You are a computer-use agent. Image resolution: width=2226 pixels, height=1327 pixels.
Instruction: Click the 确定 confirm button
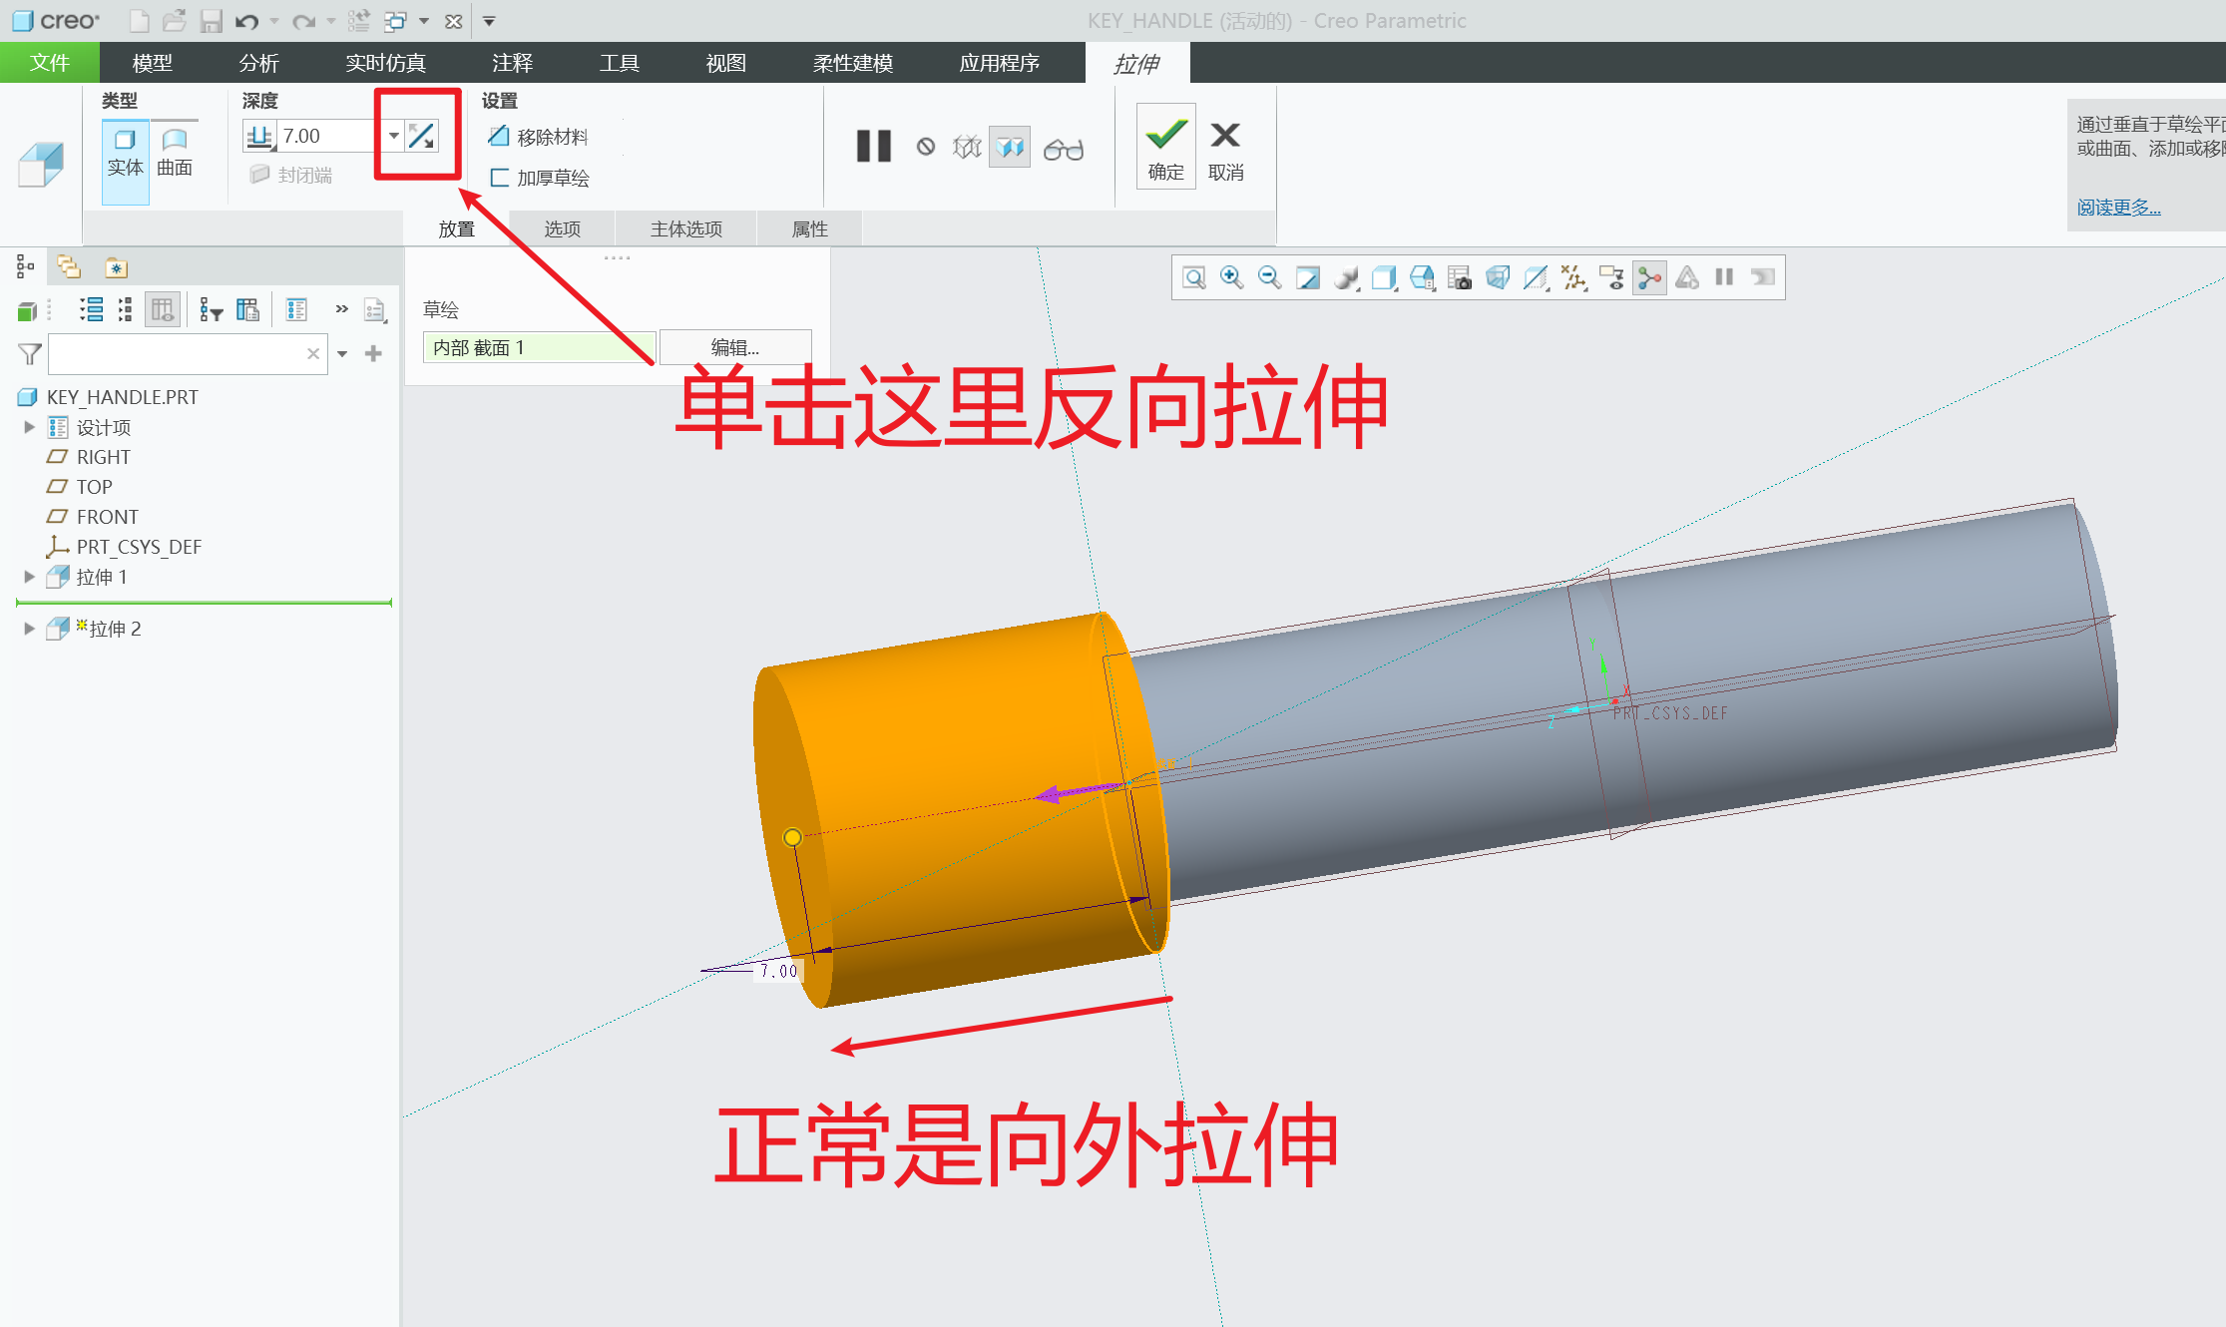tap(1164, 147)
